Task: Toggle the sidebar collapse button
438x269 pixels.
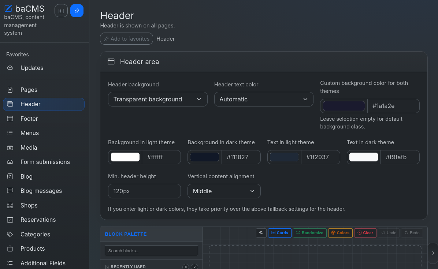Action: pyautogui.click(x=61, y=11)
